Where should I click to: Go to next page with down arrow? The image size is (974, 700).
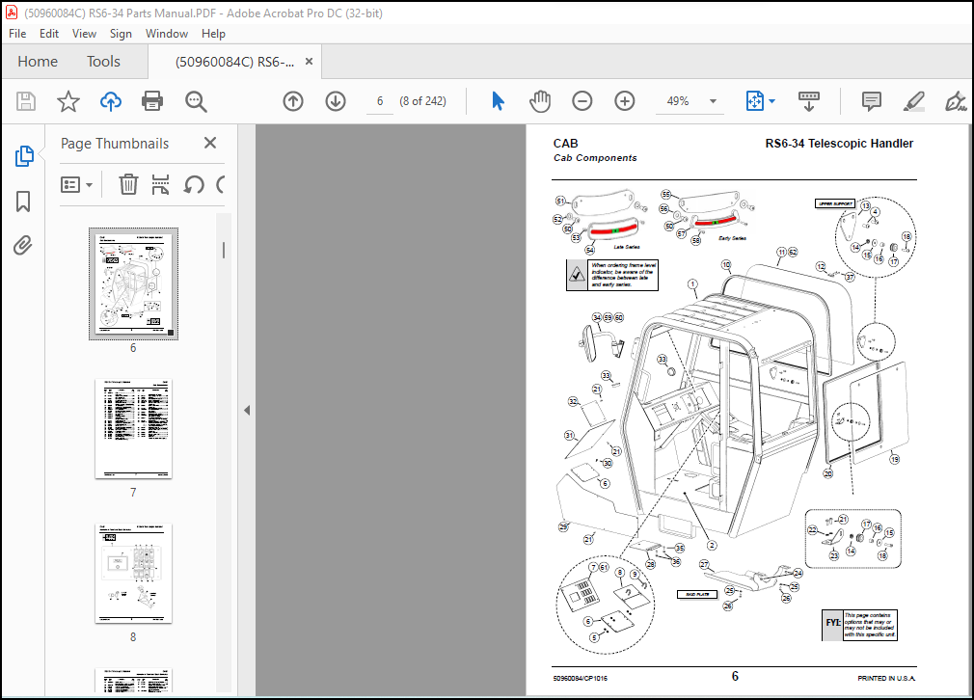(336, 101)
